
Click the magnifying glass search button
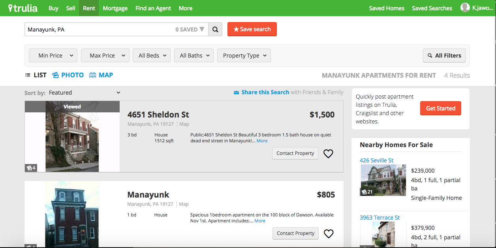click(x=215, y=29)
